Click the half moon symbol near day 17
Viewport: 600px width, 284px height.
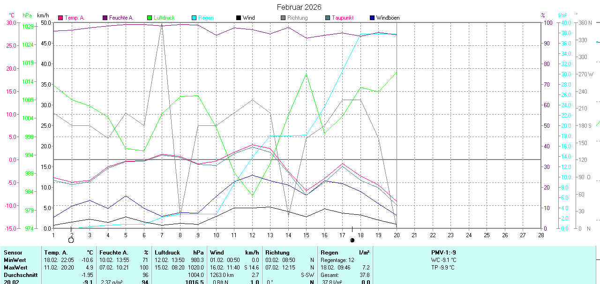352,240
